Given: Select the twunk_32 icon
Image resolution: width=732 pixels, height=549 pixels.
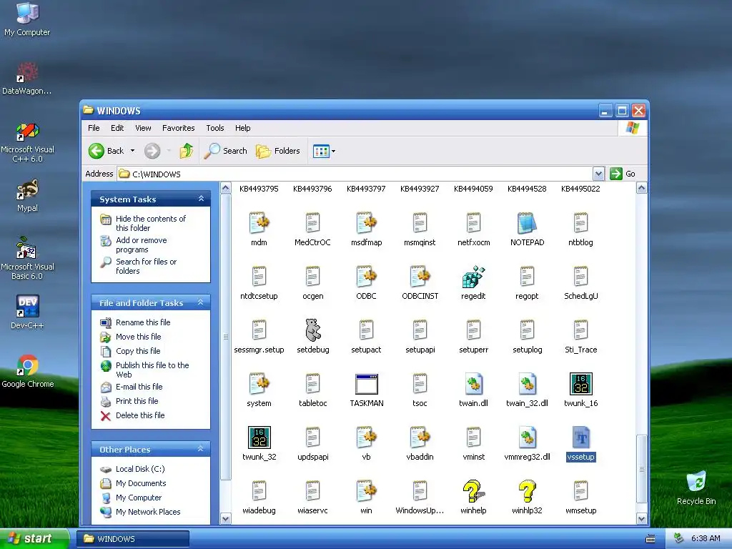Looking at the screenshot, I should click(x=259, y=437).
